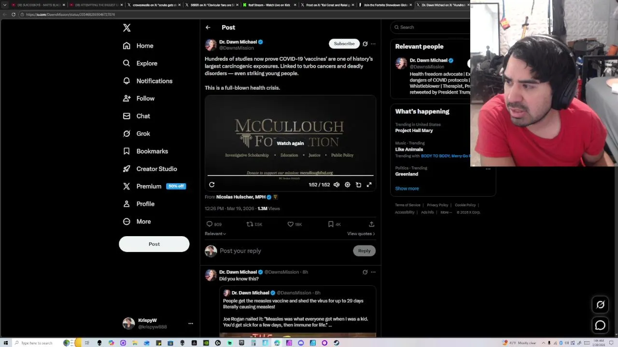Toggle picture-in-picture on video
Viewport: 618px width, 347px height.
click(358, 185)
